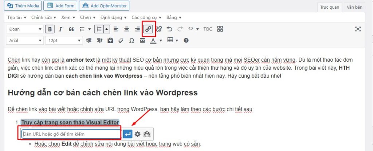Toggle Italic formatting

(60, 29)
